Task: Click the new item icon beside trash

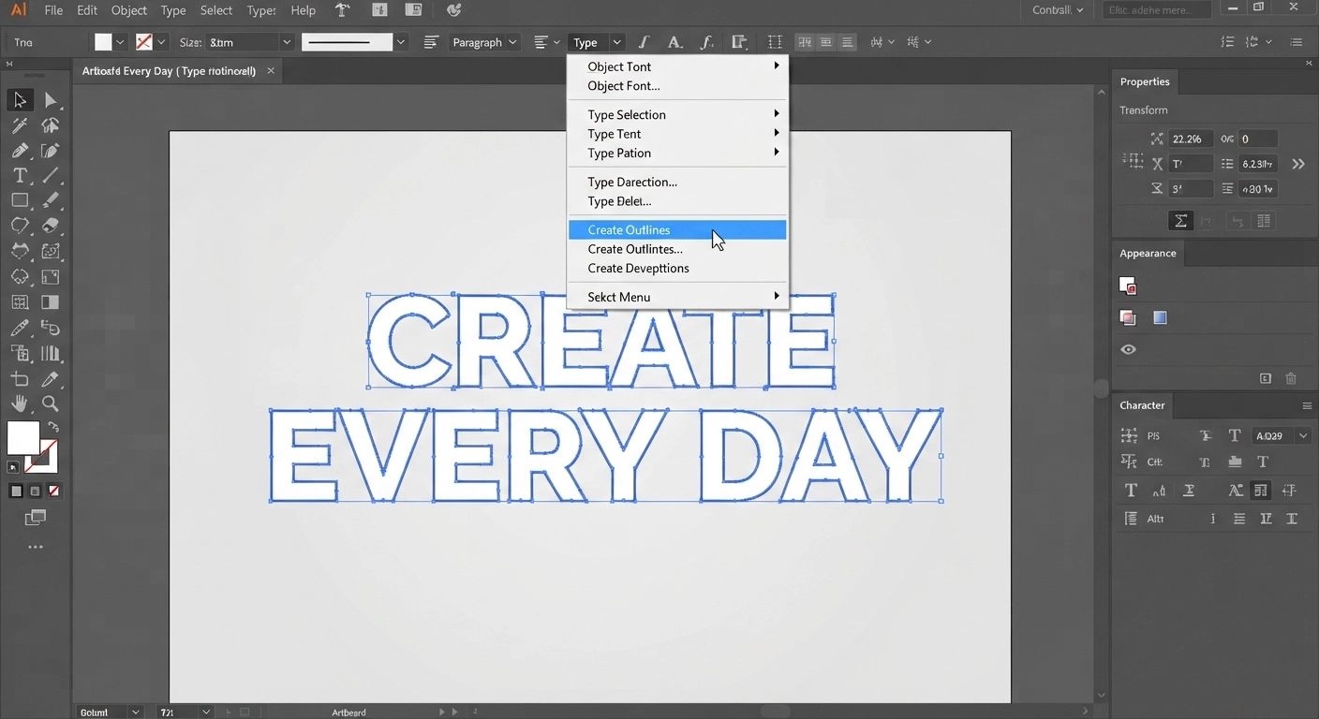Action: pyautogui.click(x=1266, y=378)
